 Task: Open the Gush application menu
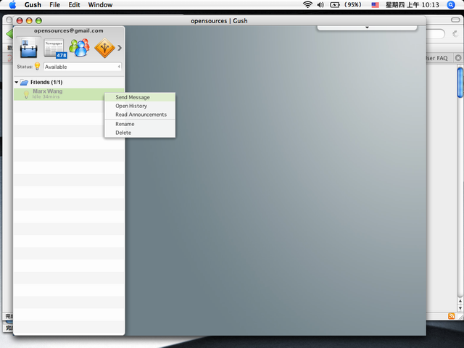(x=33, y=5)
